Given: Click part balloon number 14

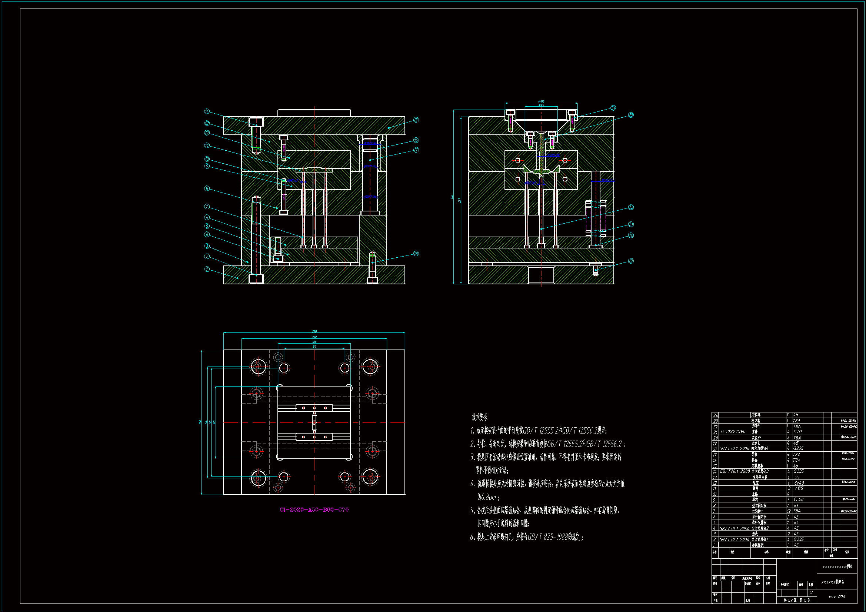Looking at the screenshot, I should [207, 111].
